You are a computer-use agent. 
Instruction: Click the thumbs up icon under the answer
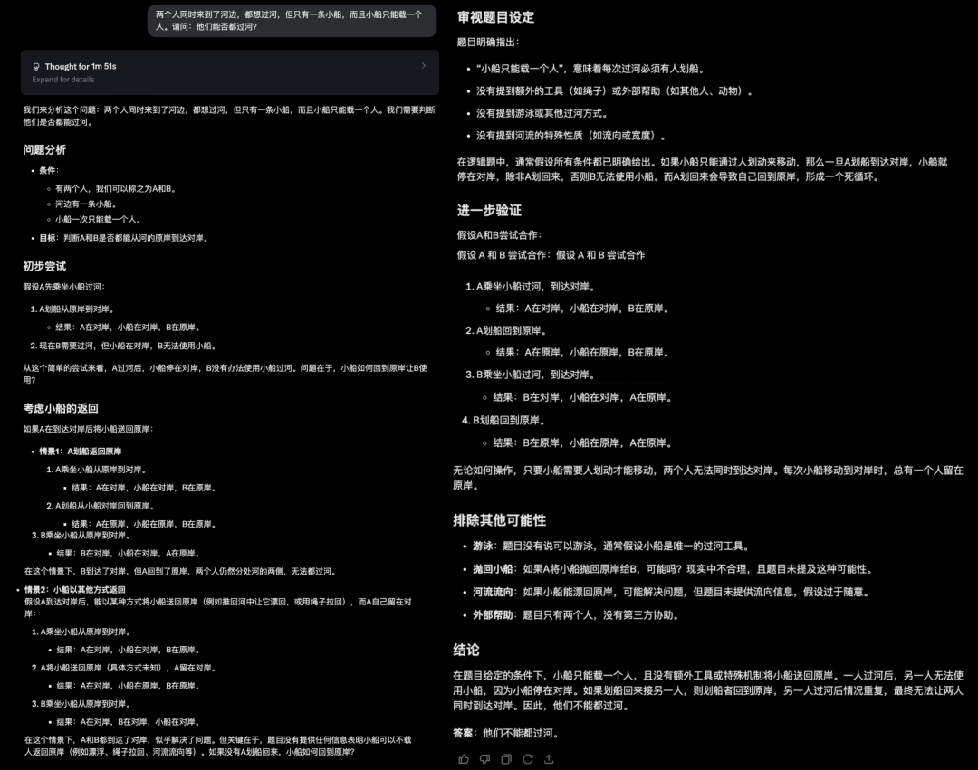coord(464,759)
